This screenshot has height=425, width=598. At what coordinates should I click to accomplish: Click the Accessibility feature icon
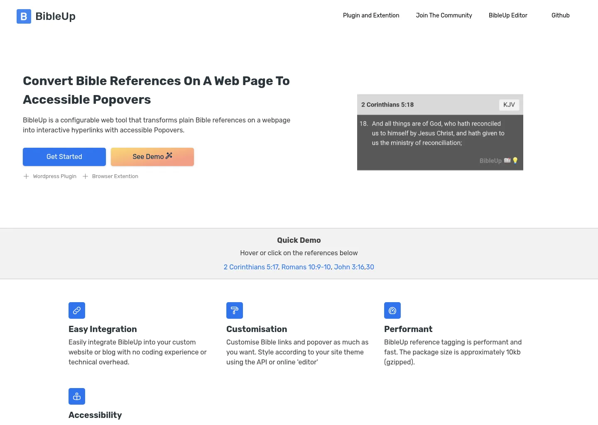77,396
